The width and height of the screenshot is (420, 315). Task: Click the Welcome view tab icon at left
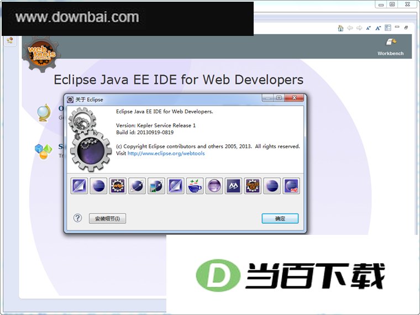[10, 40]
